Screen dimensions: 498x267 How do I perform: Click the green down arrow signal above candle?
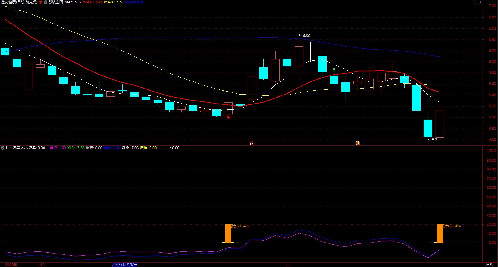pos(334,70)
